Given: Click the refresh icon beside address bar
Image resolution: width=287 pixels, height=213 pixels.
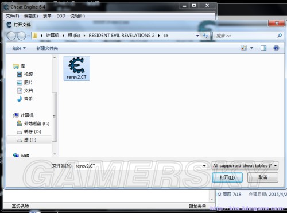Looking at the screenshot, I should (205, 36).
